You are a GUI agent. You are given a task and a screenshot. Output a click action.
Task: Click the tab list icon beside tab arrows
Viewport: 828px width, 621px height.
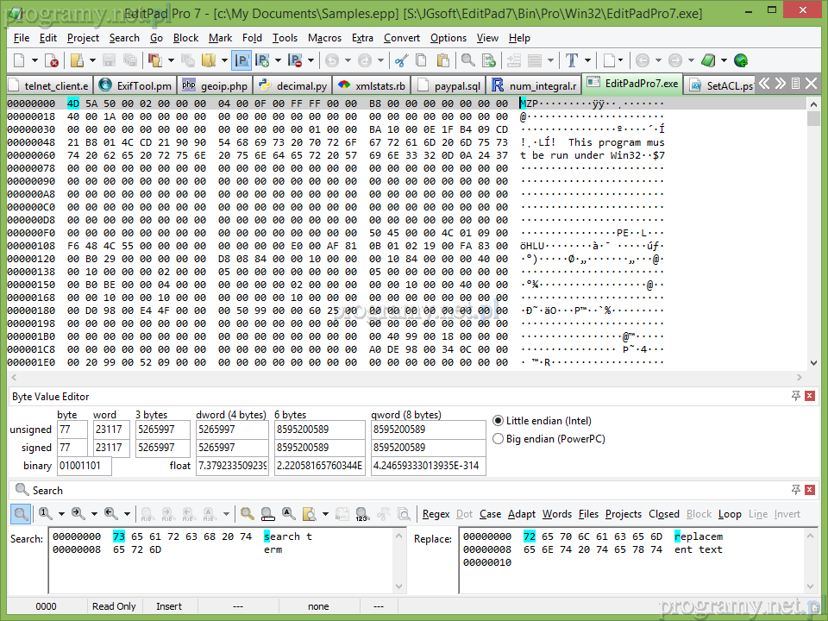coord(795,84)
